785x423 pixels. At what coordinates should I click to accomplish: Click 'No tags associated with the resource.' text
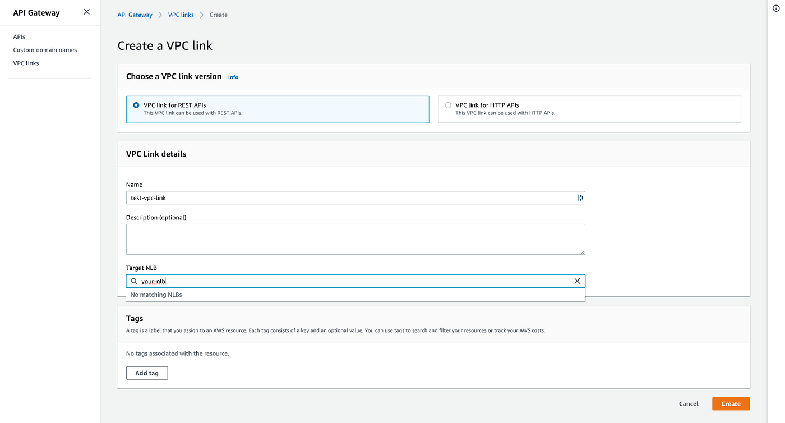click(x=178, y=353)
